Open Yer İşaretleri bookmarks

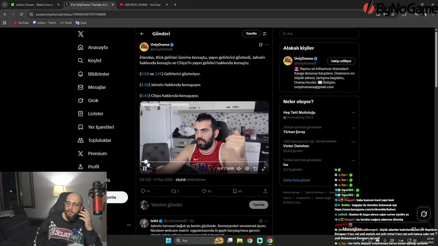click(96, 127)
